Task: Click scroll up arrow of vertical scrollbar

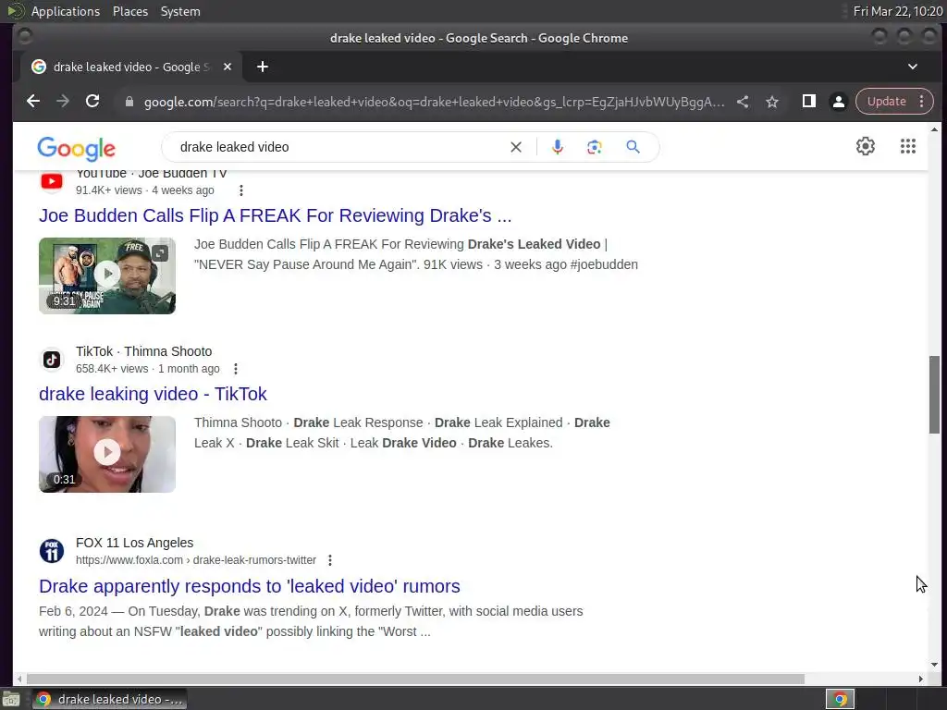Action: (x=934, y=129)
